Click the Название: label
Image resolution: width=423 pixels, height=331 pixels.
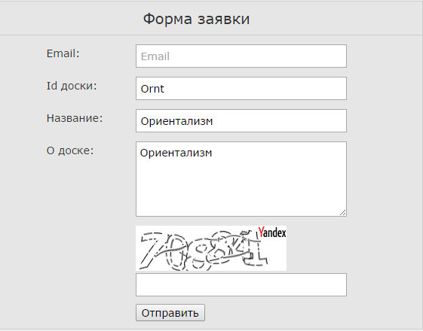[75, 118]
